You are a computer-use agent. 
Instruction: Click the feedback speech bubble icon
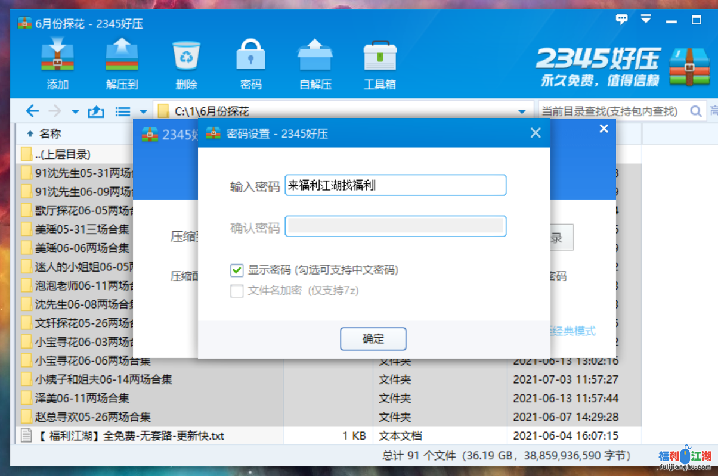pyautogui.click(x=622, y=20)
